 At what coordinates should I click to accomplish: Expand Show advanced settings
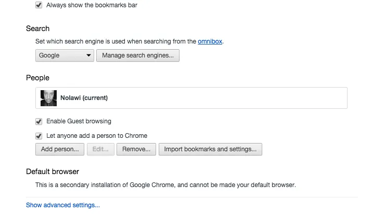click(62, 205)
